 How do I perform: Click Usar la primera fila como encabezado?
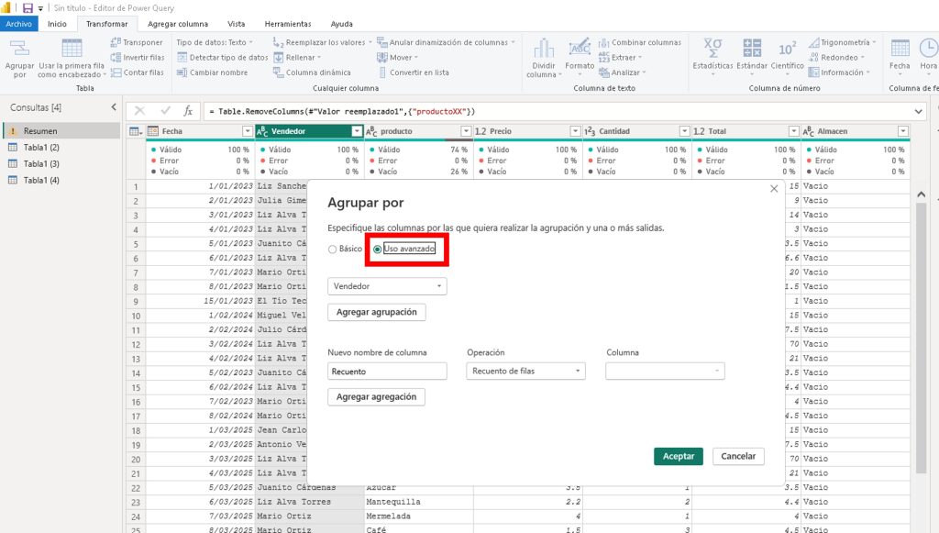[71, 57]
